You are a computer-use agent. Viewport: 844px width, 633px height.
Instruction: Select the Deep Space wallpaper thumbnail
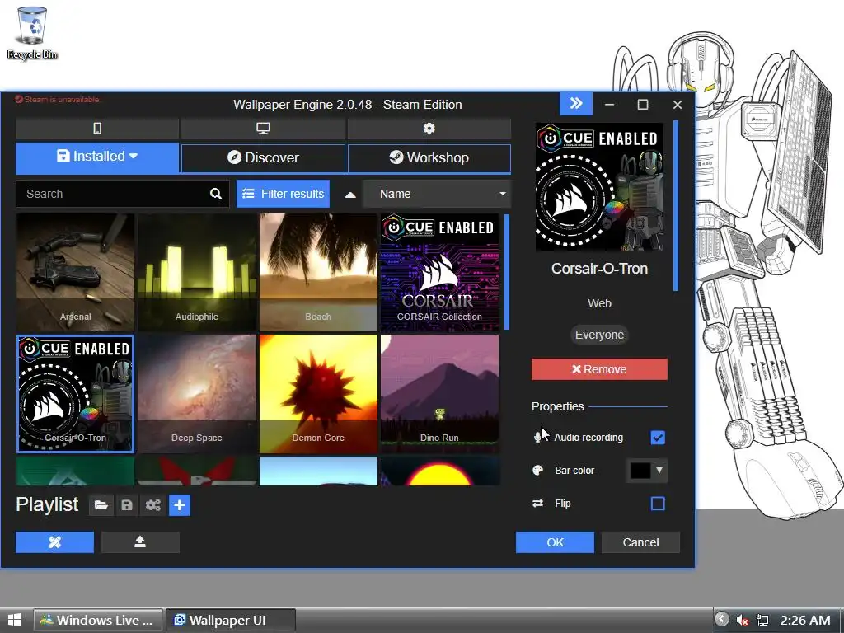click(197, 393)
